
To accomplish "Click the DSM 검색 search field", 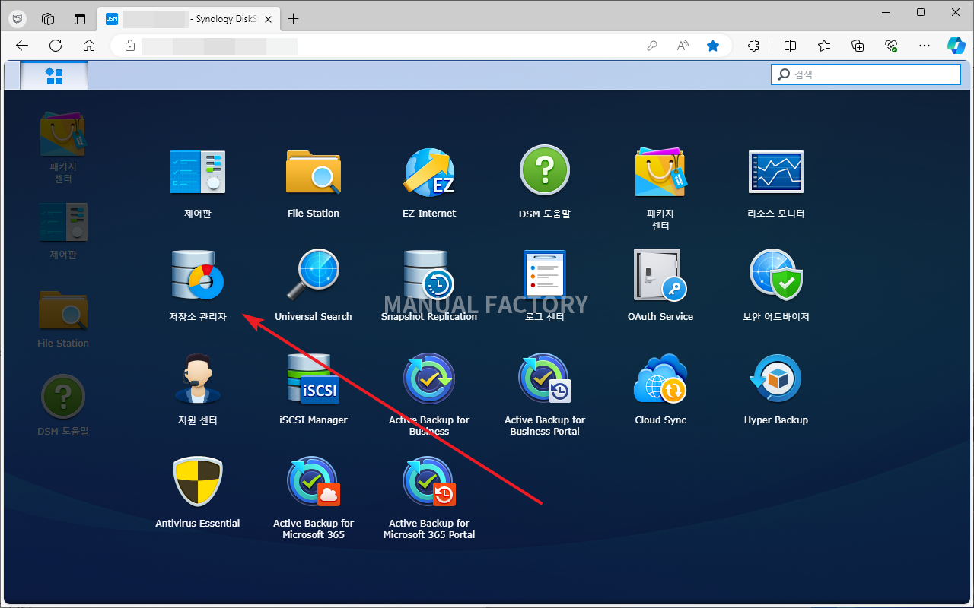I will tap(866, 74).
